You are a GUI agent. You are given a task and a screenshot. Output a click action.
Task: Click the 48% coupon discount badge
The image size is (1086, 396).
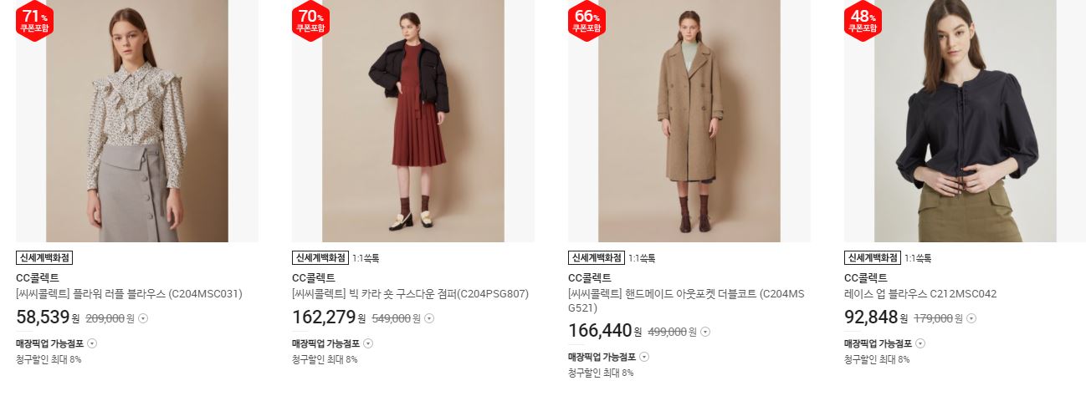(863, 20)
